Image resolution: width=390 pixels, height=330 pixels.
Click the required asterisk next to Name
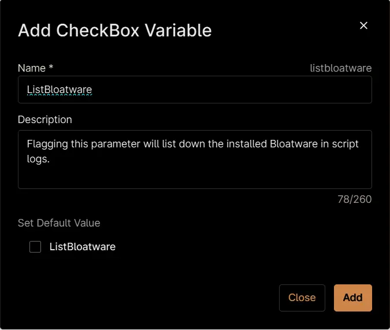pyautogui.click(x=51, y=66)
